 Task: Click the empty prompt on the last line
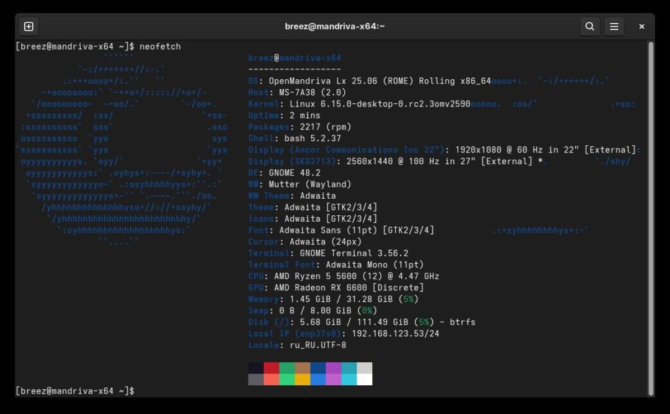point(75,391)
